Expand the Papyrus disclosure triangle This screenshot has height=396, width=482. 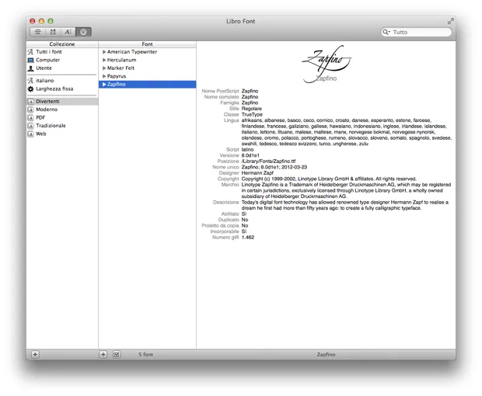coord(104,76)
